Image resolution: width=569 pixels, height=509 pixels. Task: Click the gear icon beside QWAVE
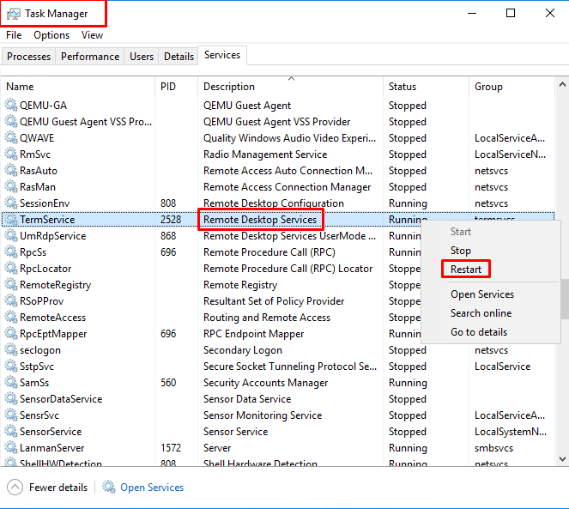tap(11, 137)
